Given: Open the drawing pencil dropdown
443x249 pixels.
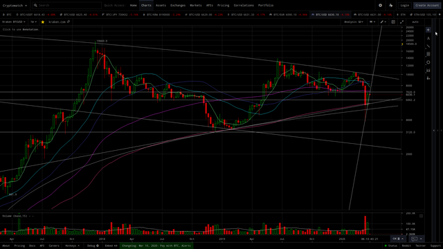Looking at the screenshot, I should click(x=383, y=21).
